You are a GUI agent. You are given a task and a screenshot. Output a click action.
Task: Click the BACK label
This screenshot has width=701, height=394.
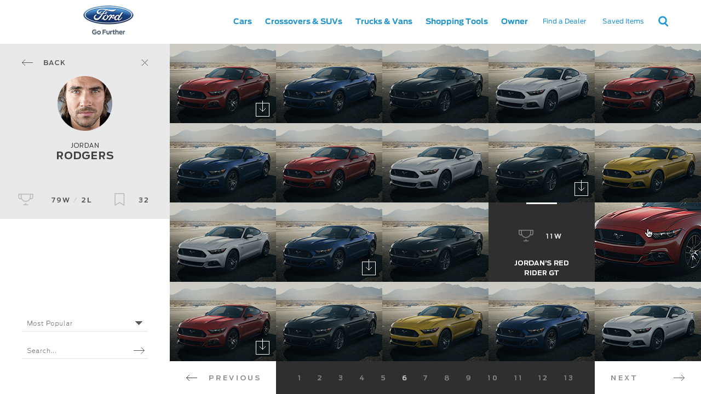point(54,63)
